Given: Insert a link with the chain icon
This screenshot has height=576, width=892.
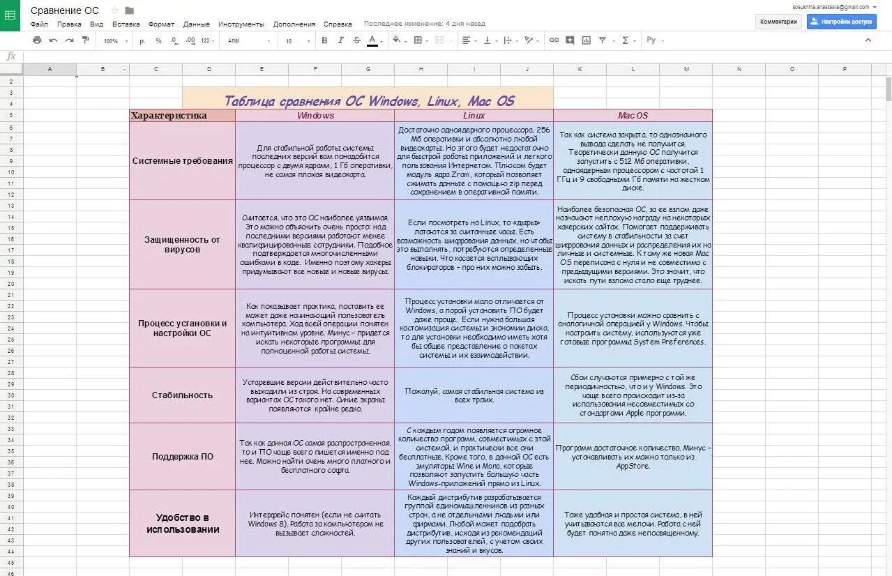Looking at the screenshot, I should pyautogui.click(x=554, y=40).
